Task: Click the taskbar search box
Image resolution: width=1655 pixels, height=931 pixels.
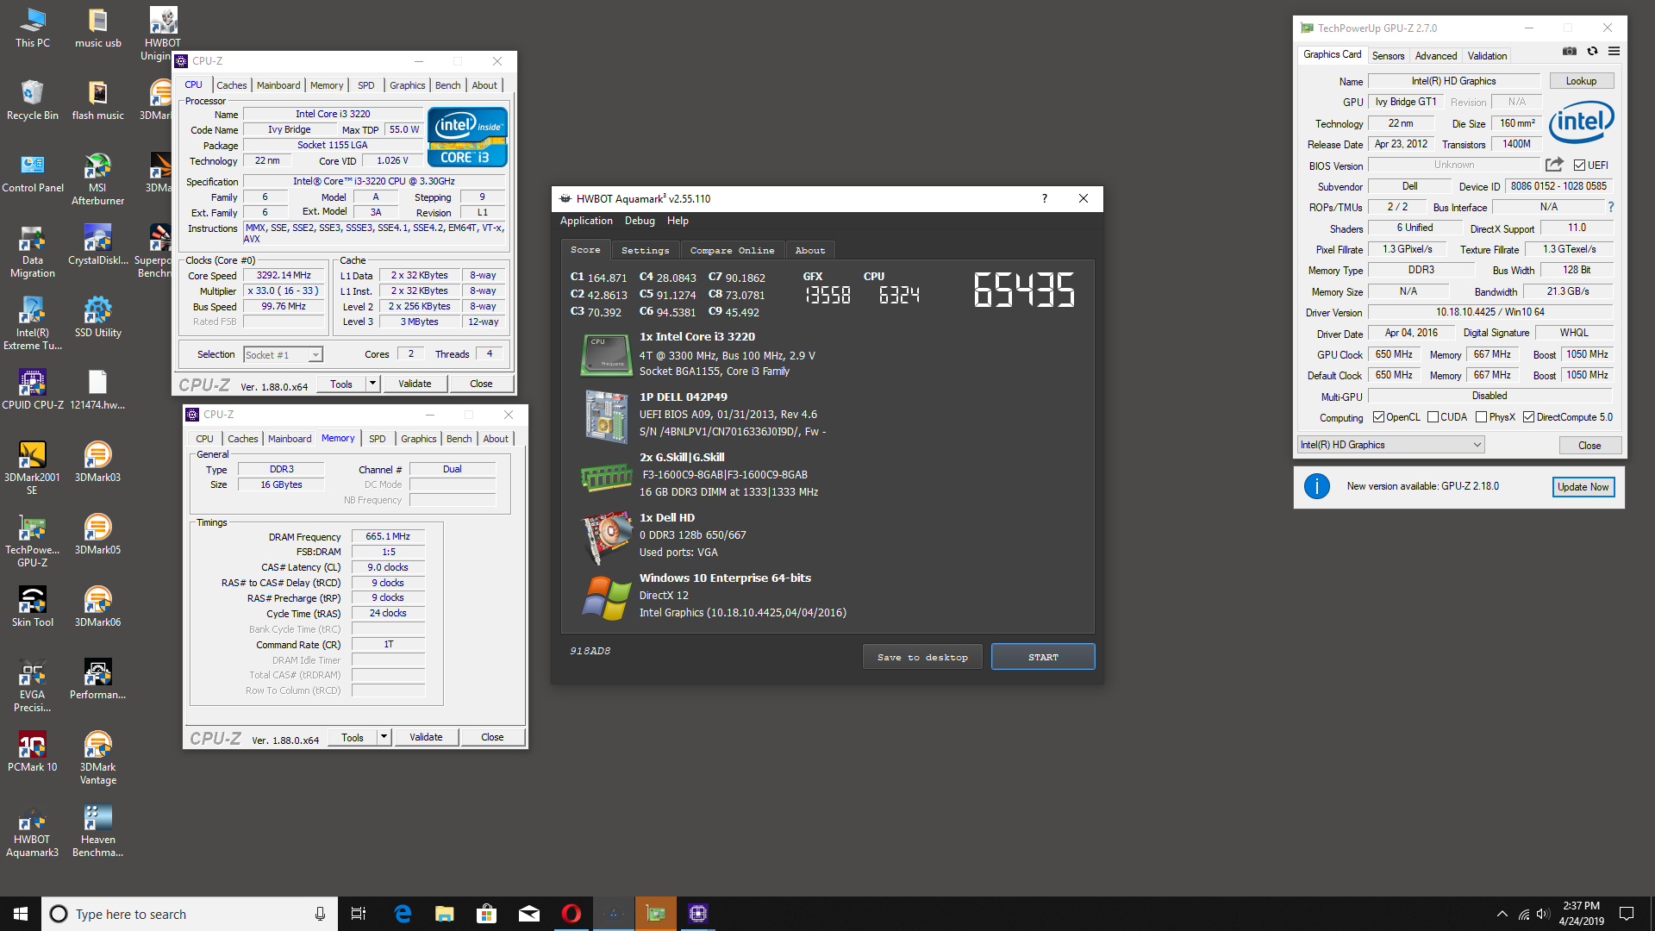Action: coord(188,914)
